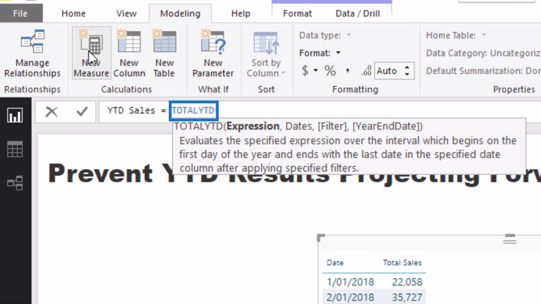
Task: Switch to Model relationships view in sidebar
Action: [15, 183]
